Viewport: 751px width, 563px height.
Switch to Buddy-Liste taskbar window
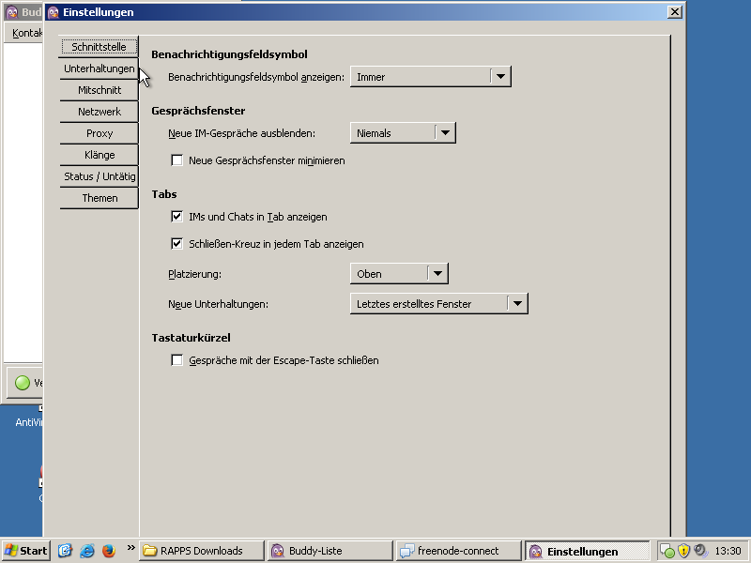point(330,551)
